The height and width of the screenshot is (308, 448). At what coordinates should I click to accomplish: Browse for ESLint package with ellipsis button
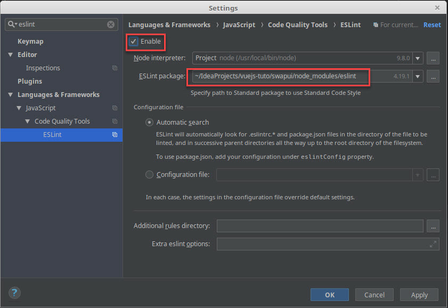tap(433, 77)
